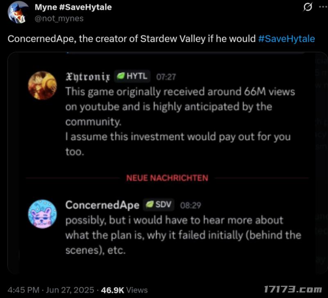Click the 08:29 message timestamp
Screen dimensions: 328x298
tap(191, 205)
